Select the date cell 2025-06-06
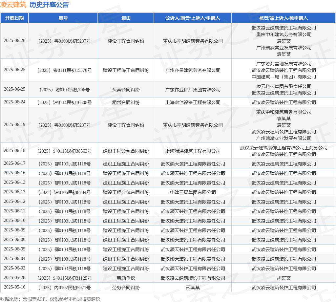336x302 pixels. [14, 239]
